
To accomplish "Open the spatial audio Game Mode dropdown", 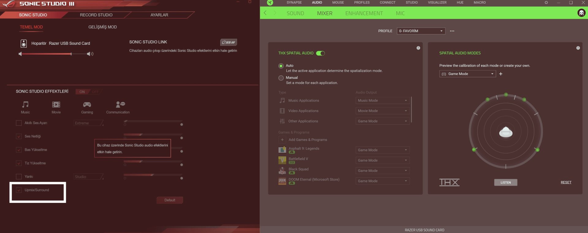I will pos(468,74).
